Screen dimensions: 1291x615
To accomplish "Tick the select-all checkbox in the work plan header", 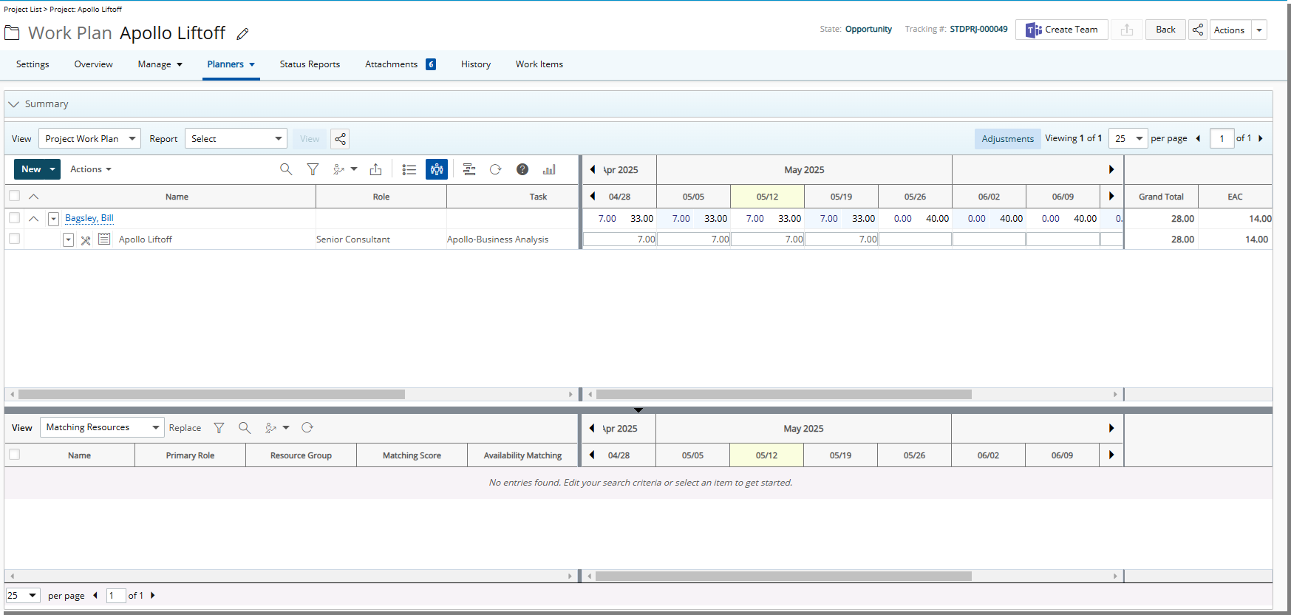I will [x=14, y=196].
